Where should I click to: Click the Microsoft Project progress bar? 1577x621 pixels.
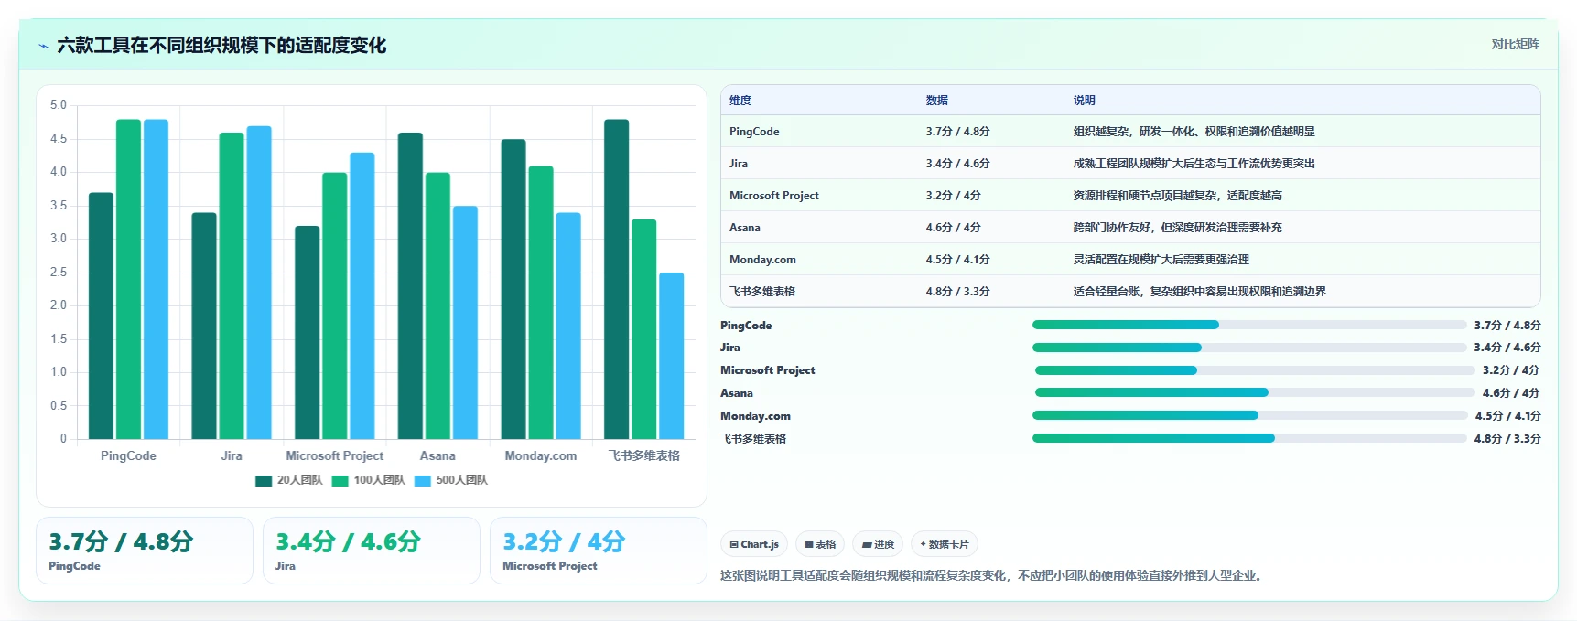pyautogui.click(x=1255, y=370)
